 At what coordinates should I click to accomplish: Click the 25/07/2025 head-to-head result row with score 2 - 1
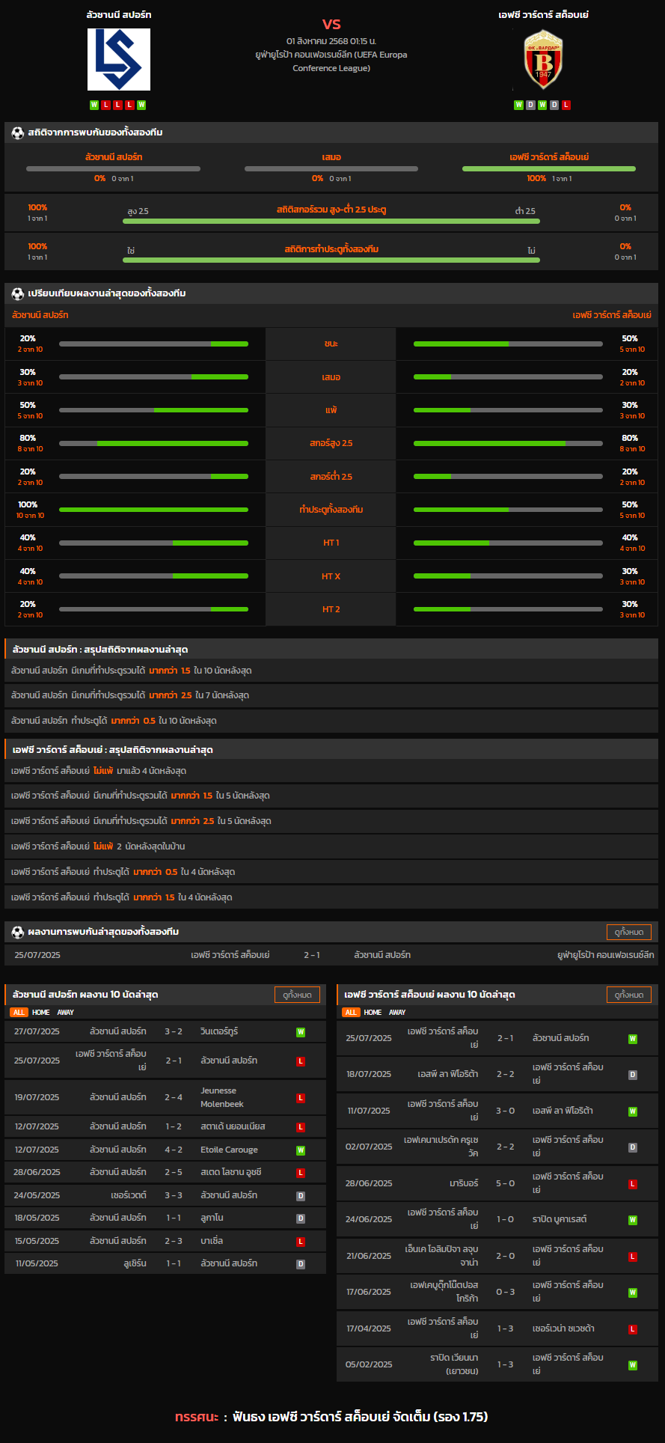[x=331, y=955]
